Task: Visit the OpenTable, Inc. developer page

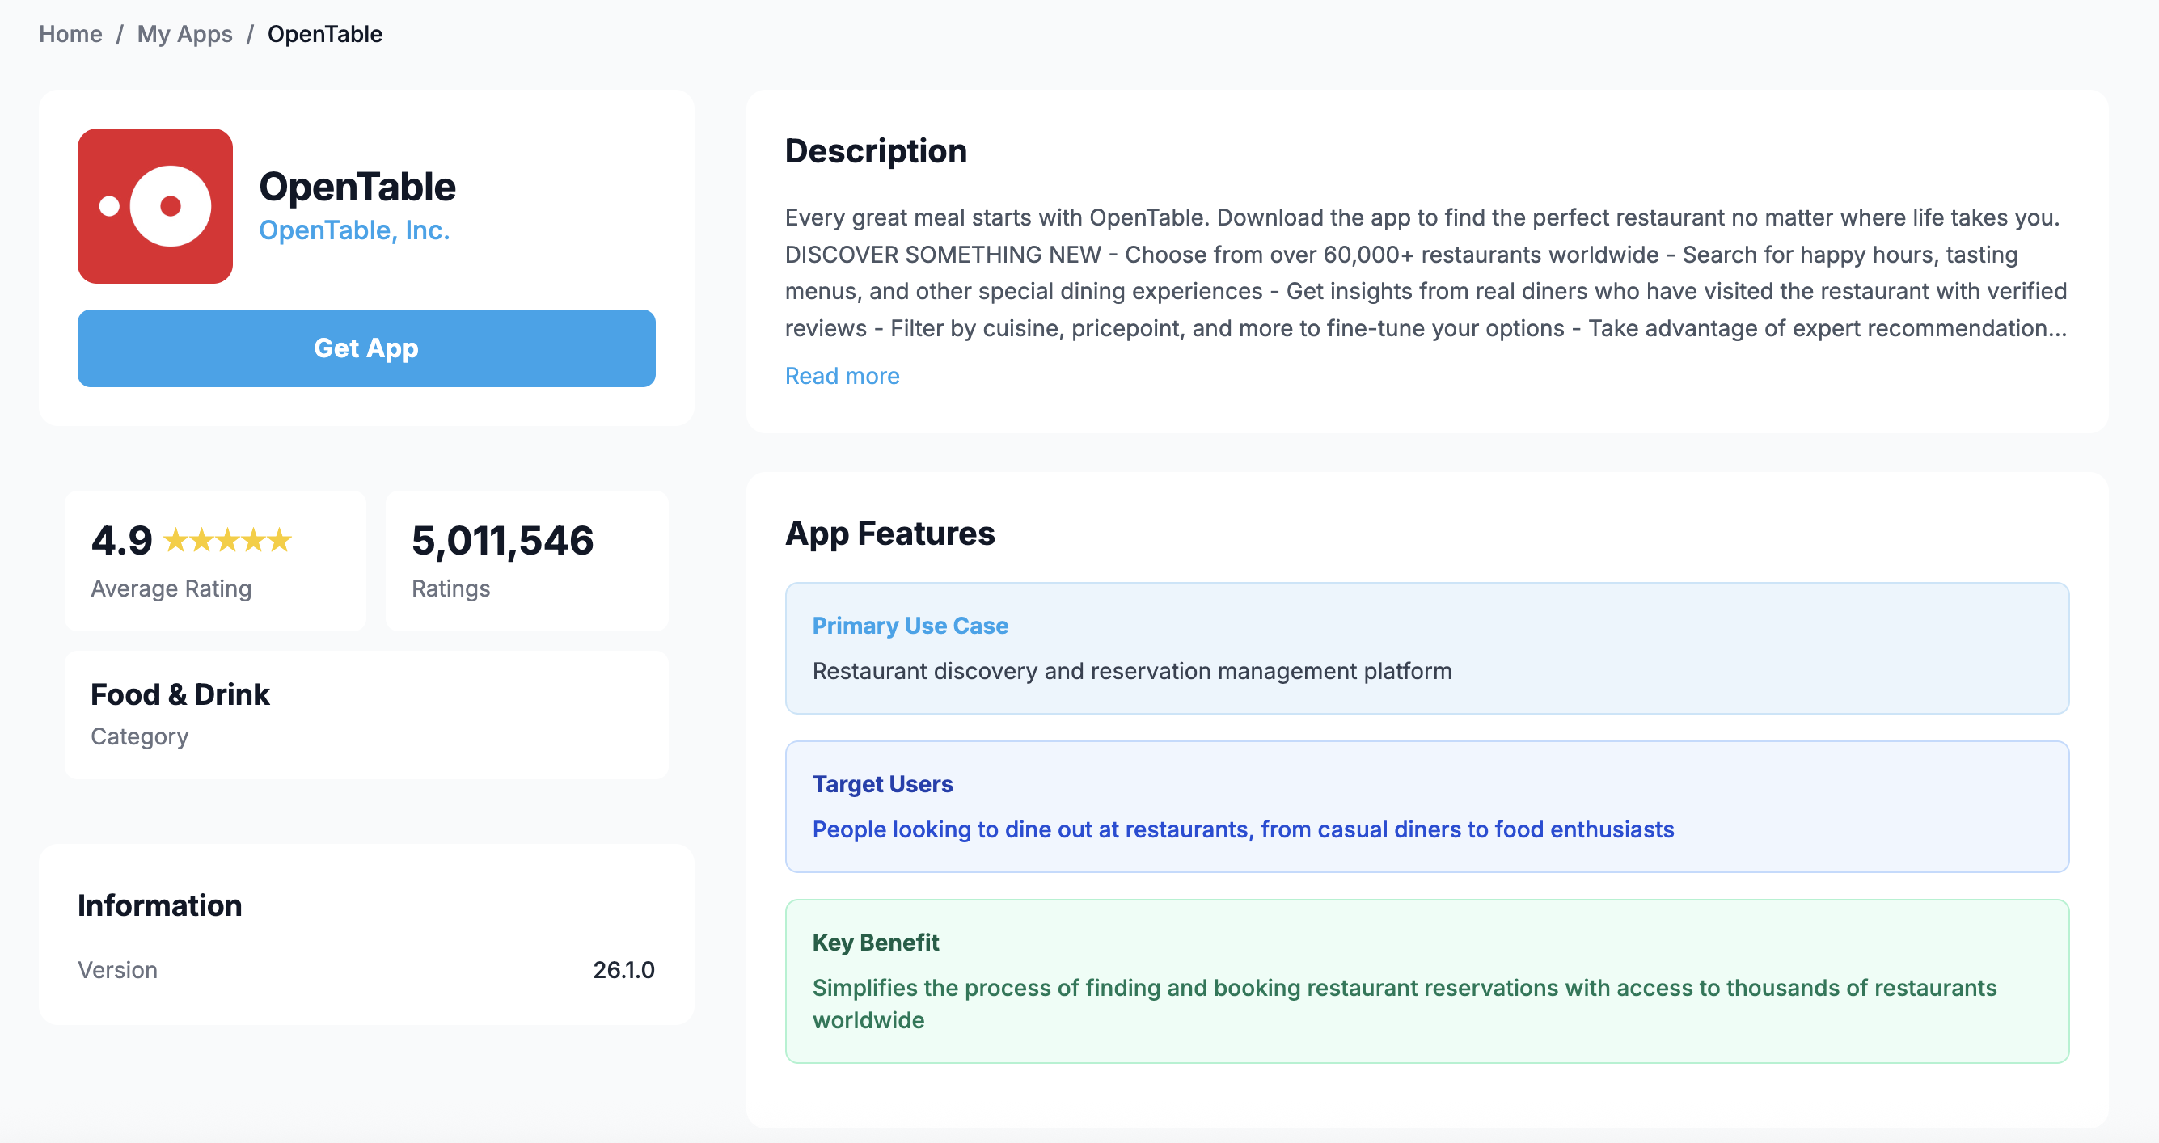Action: click(x=354, y=230)
